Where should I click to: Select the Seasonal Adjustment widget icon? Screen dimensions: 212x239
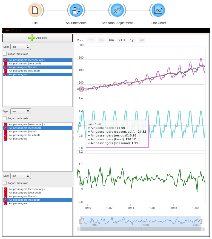117,10
